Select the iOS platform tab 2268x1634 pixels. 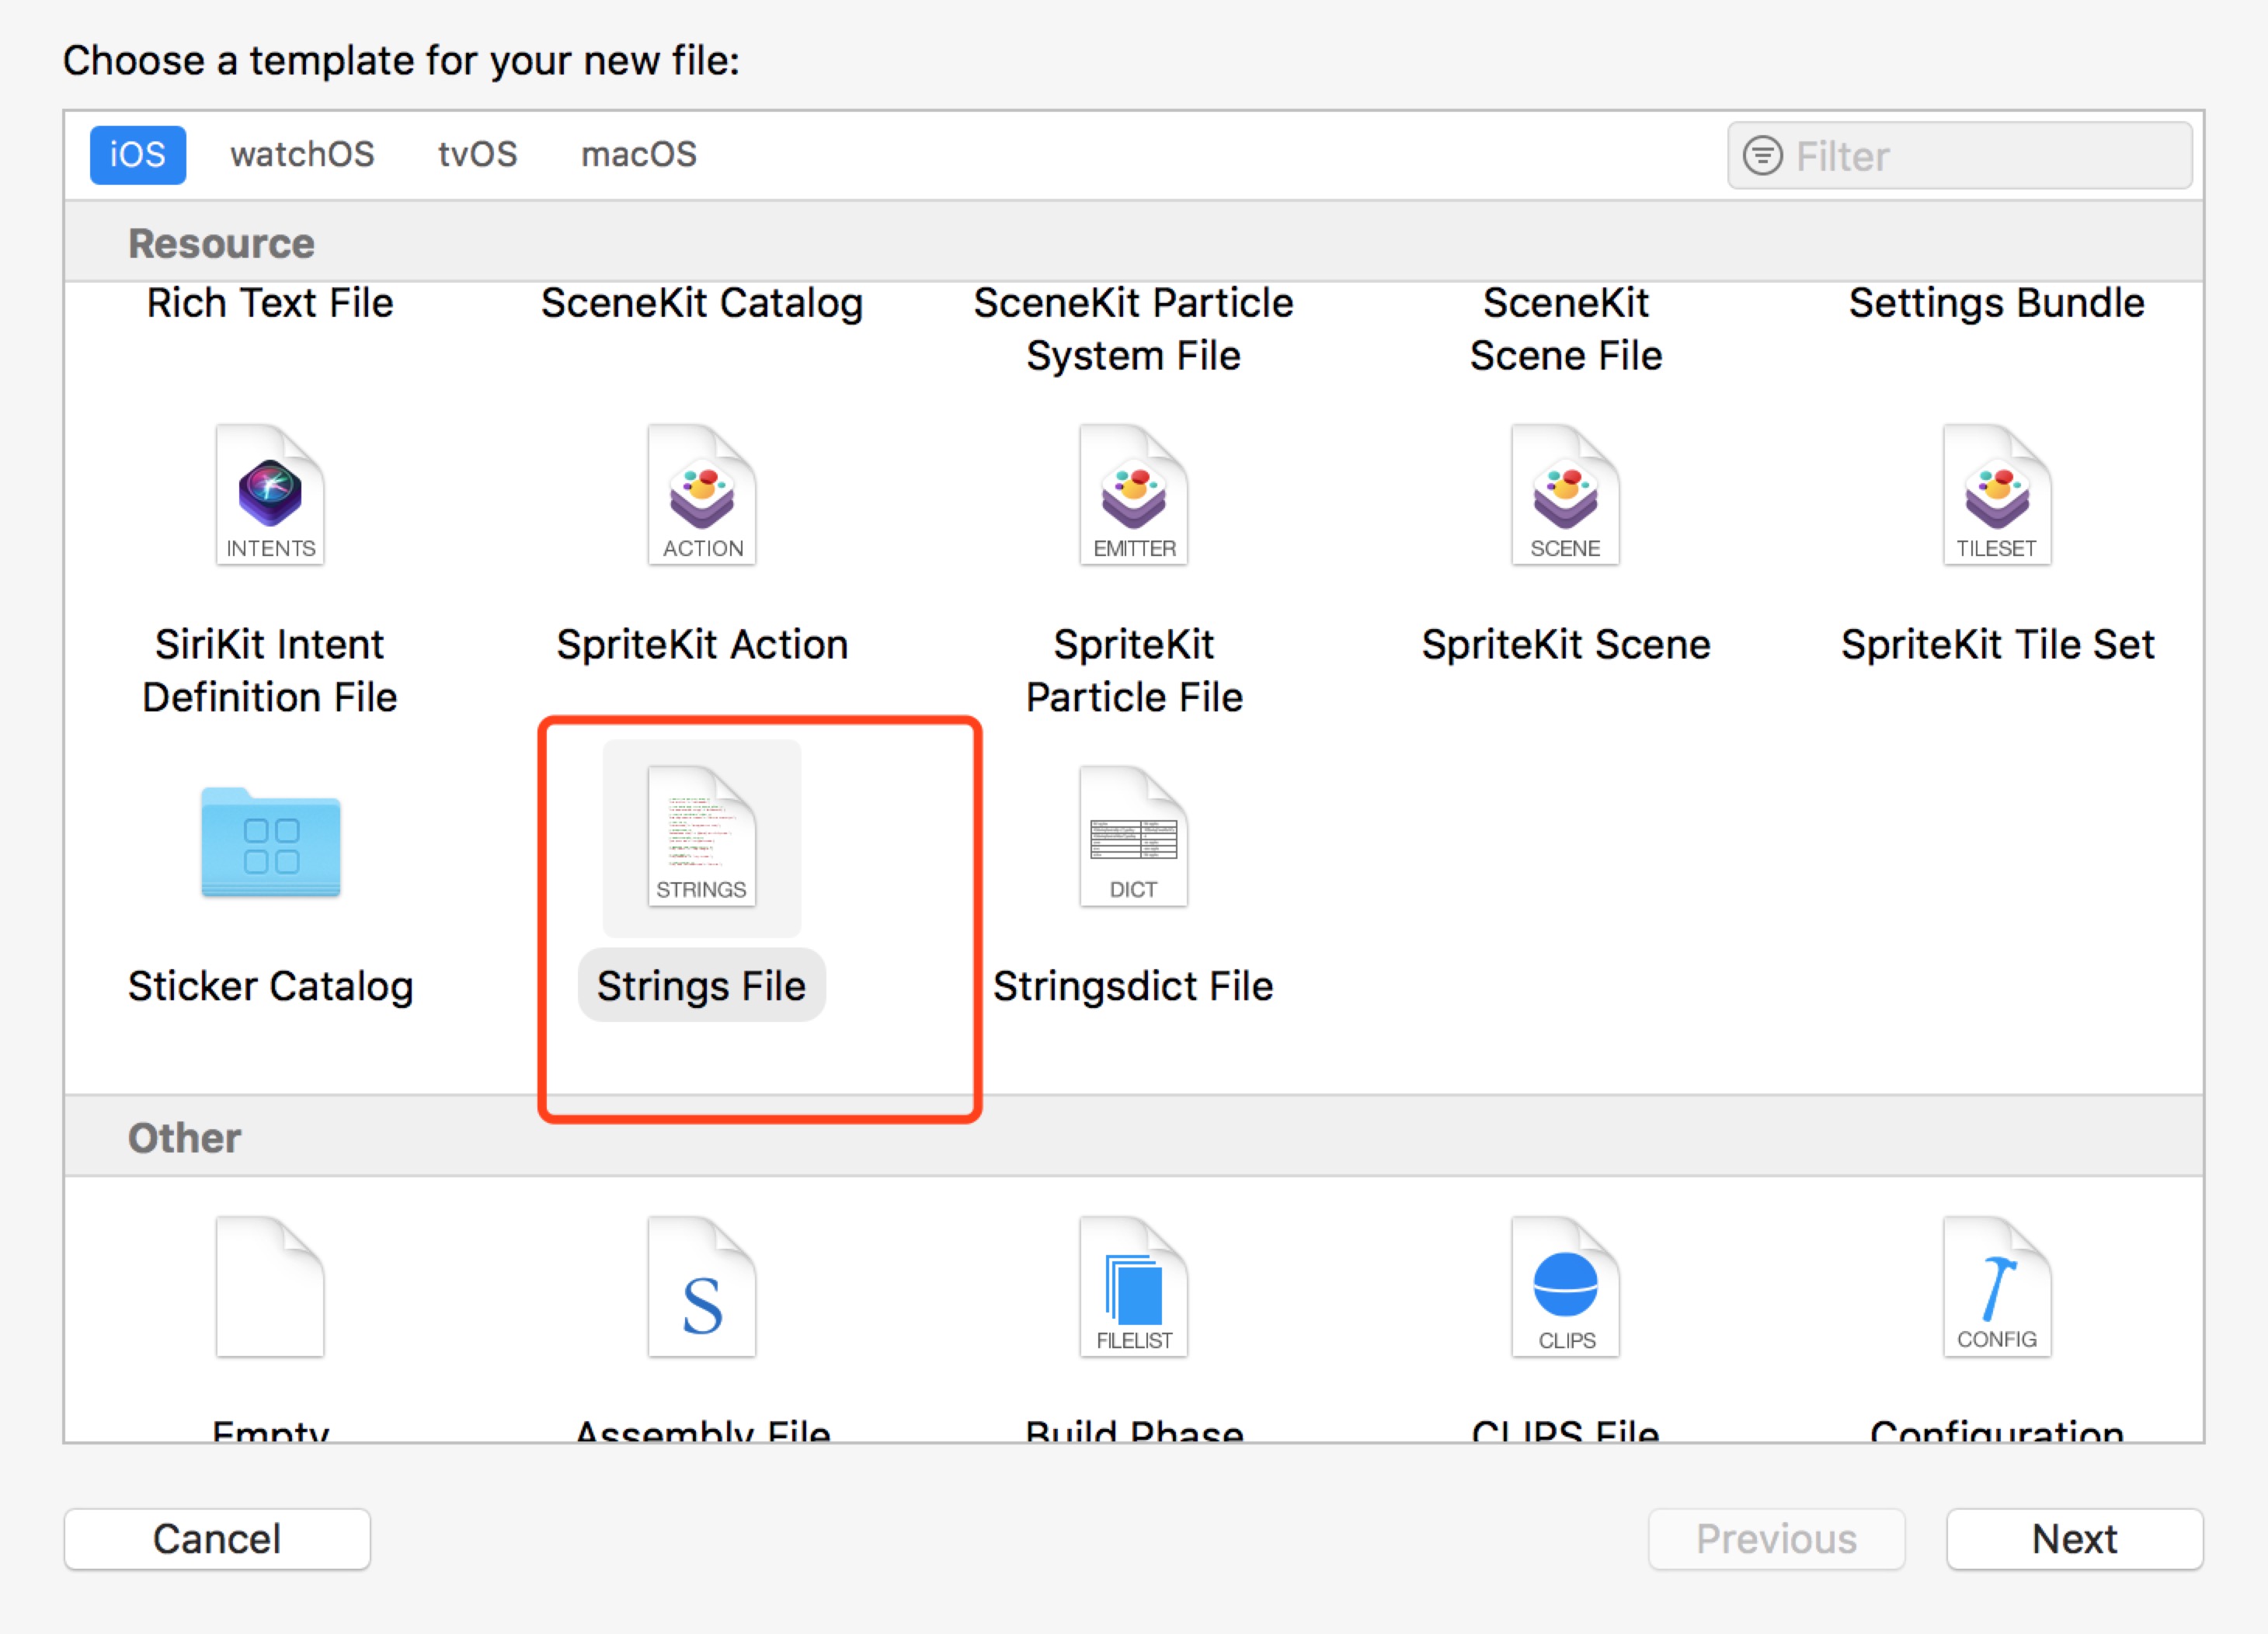[x=138, y=155]
